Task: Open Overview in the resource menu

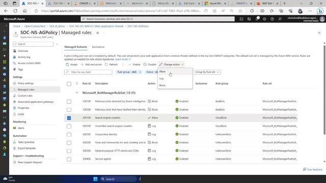Action: click(23, 51)
